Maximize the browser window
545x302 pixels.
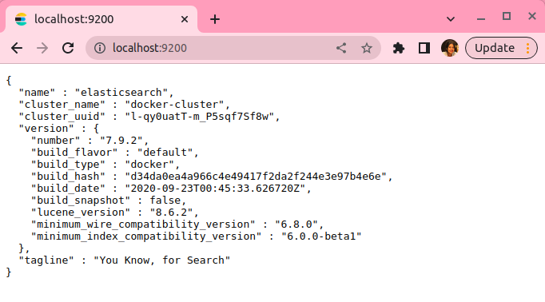507,16
